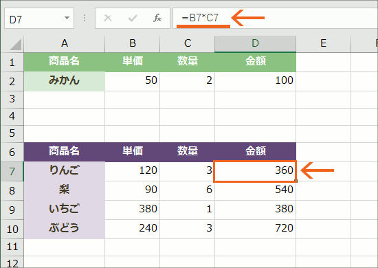Select column B header
Viewport: 378px width, 268px height.
click(133, 44)
